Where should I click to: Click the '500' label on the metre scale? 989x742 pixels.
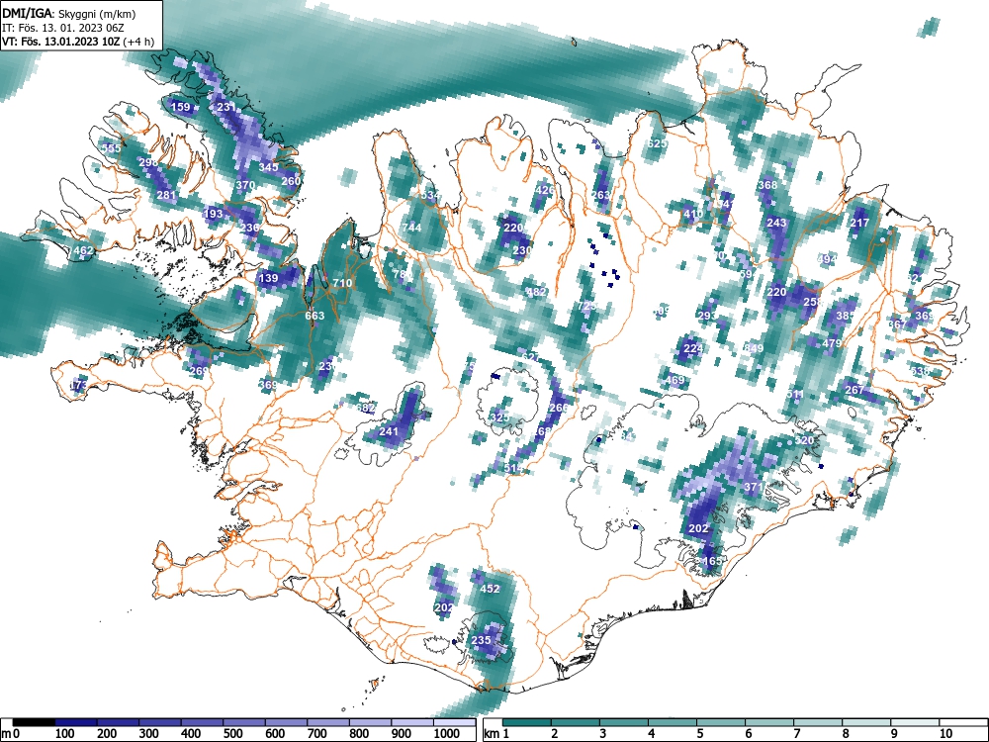tap(232, 734)
